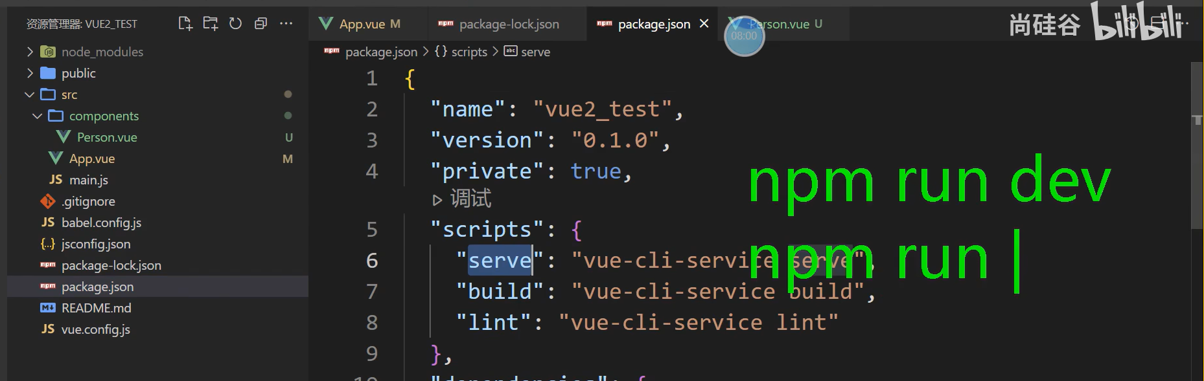The image size is (1204, 381).
Task: Click the 调试 debug code lens
Action: click(462, 199)
